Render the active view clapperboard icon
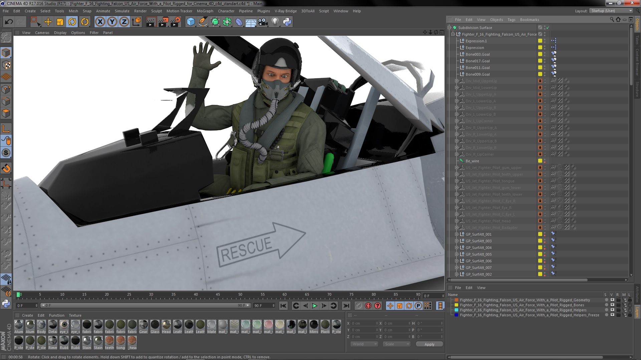Screen dimensions: 641x360 (x=151, y=22)
